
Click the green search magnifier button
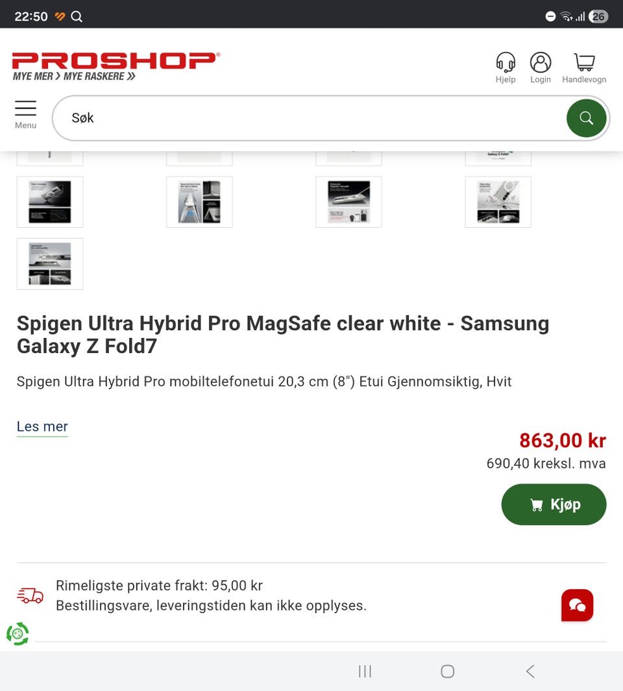[x=586, y=118]
